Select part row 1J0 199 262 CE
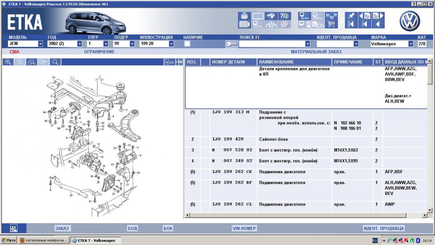 pos(307,174)
